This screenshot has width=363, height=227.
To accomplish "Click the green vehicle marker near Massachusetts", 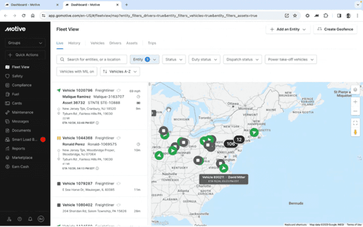I will coord(254,133).
